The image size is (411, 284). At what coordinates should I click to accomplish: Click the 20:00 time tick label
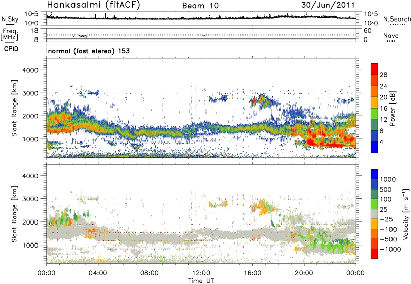[304, 273]
